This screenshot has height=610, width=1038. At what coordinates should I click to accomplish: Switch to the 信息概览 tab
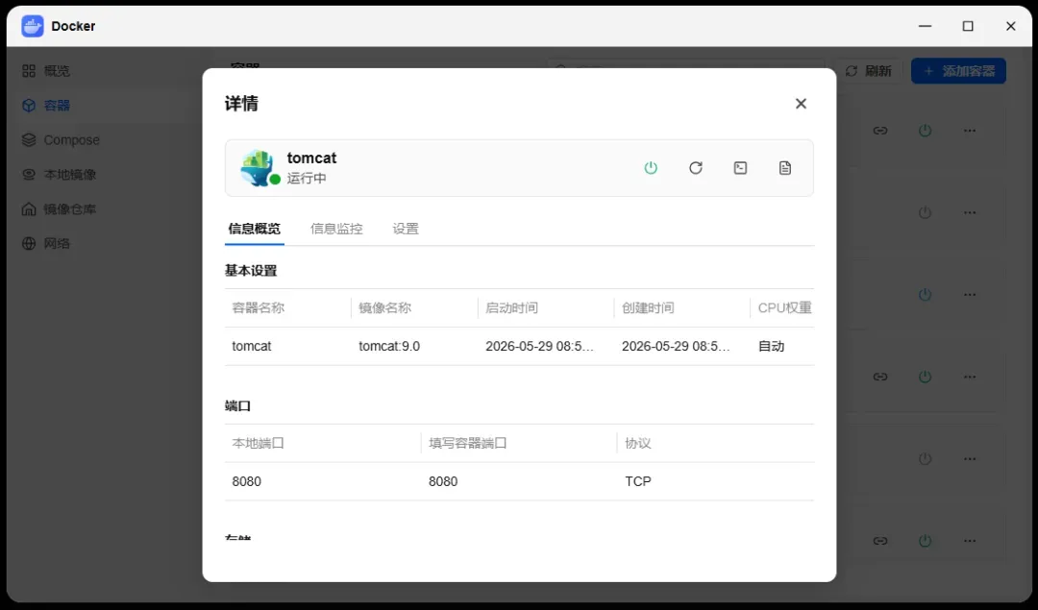254,229
